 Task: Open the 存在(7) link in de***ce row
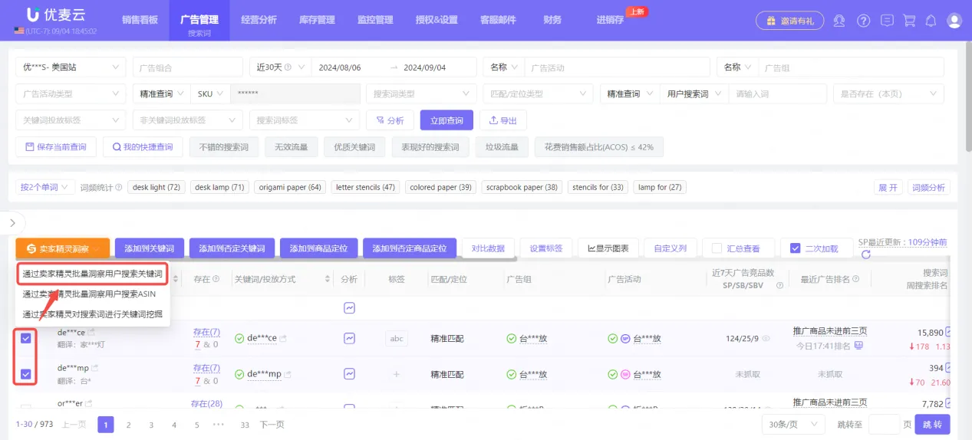coord(206,332)
